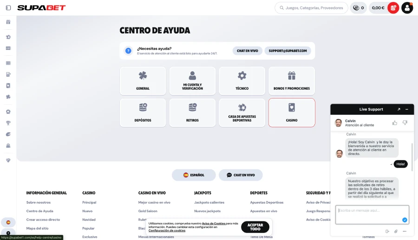Open the diamond icon in the sidebar

click(x=8, y=160)
